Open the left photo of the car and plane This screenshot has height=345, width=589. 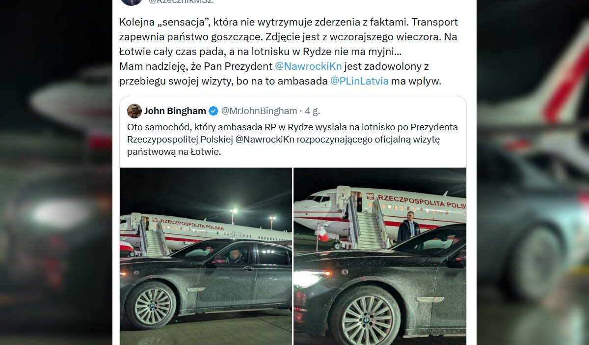[x=206, y=256]
